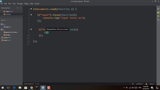Open the JavaScript language dropdown
Screen dimensions: 160x90
(139, 84)
